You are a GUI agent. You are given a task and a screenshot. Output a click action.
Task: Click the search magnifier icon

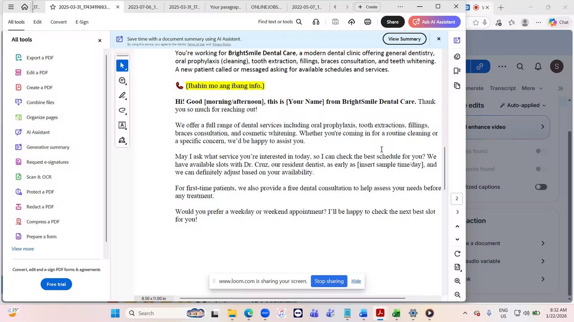[x=299, y=22]
